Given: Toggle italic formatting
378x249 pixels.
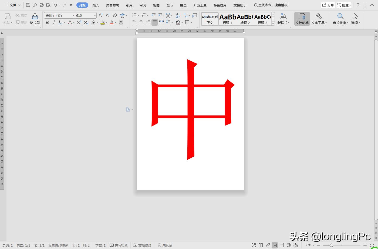Looking at the screenshot, I should click(x=54, y=23).
